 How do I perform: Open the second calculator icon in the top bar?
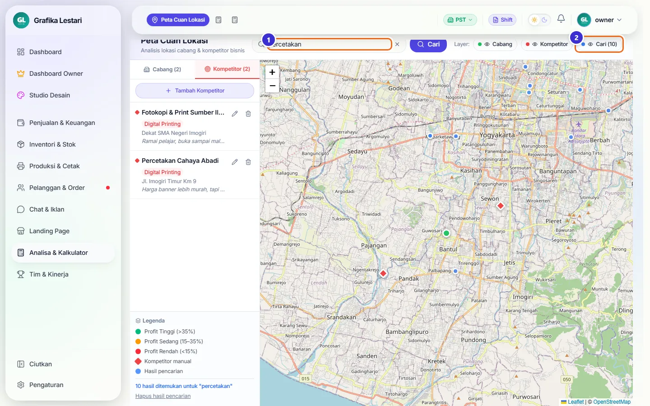tap(235, 20)
